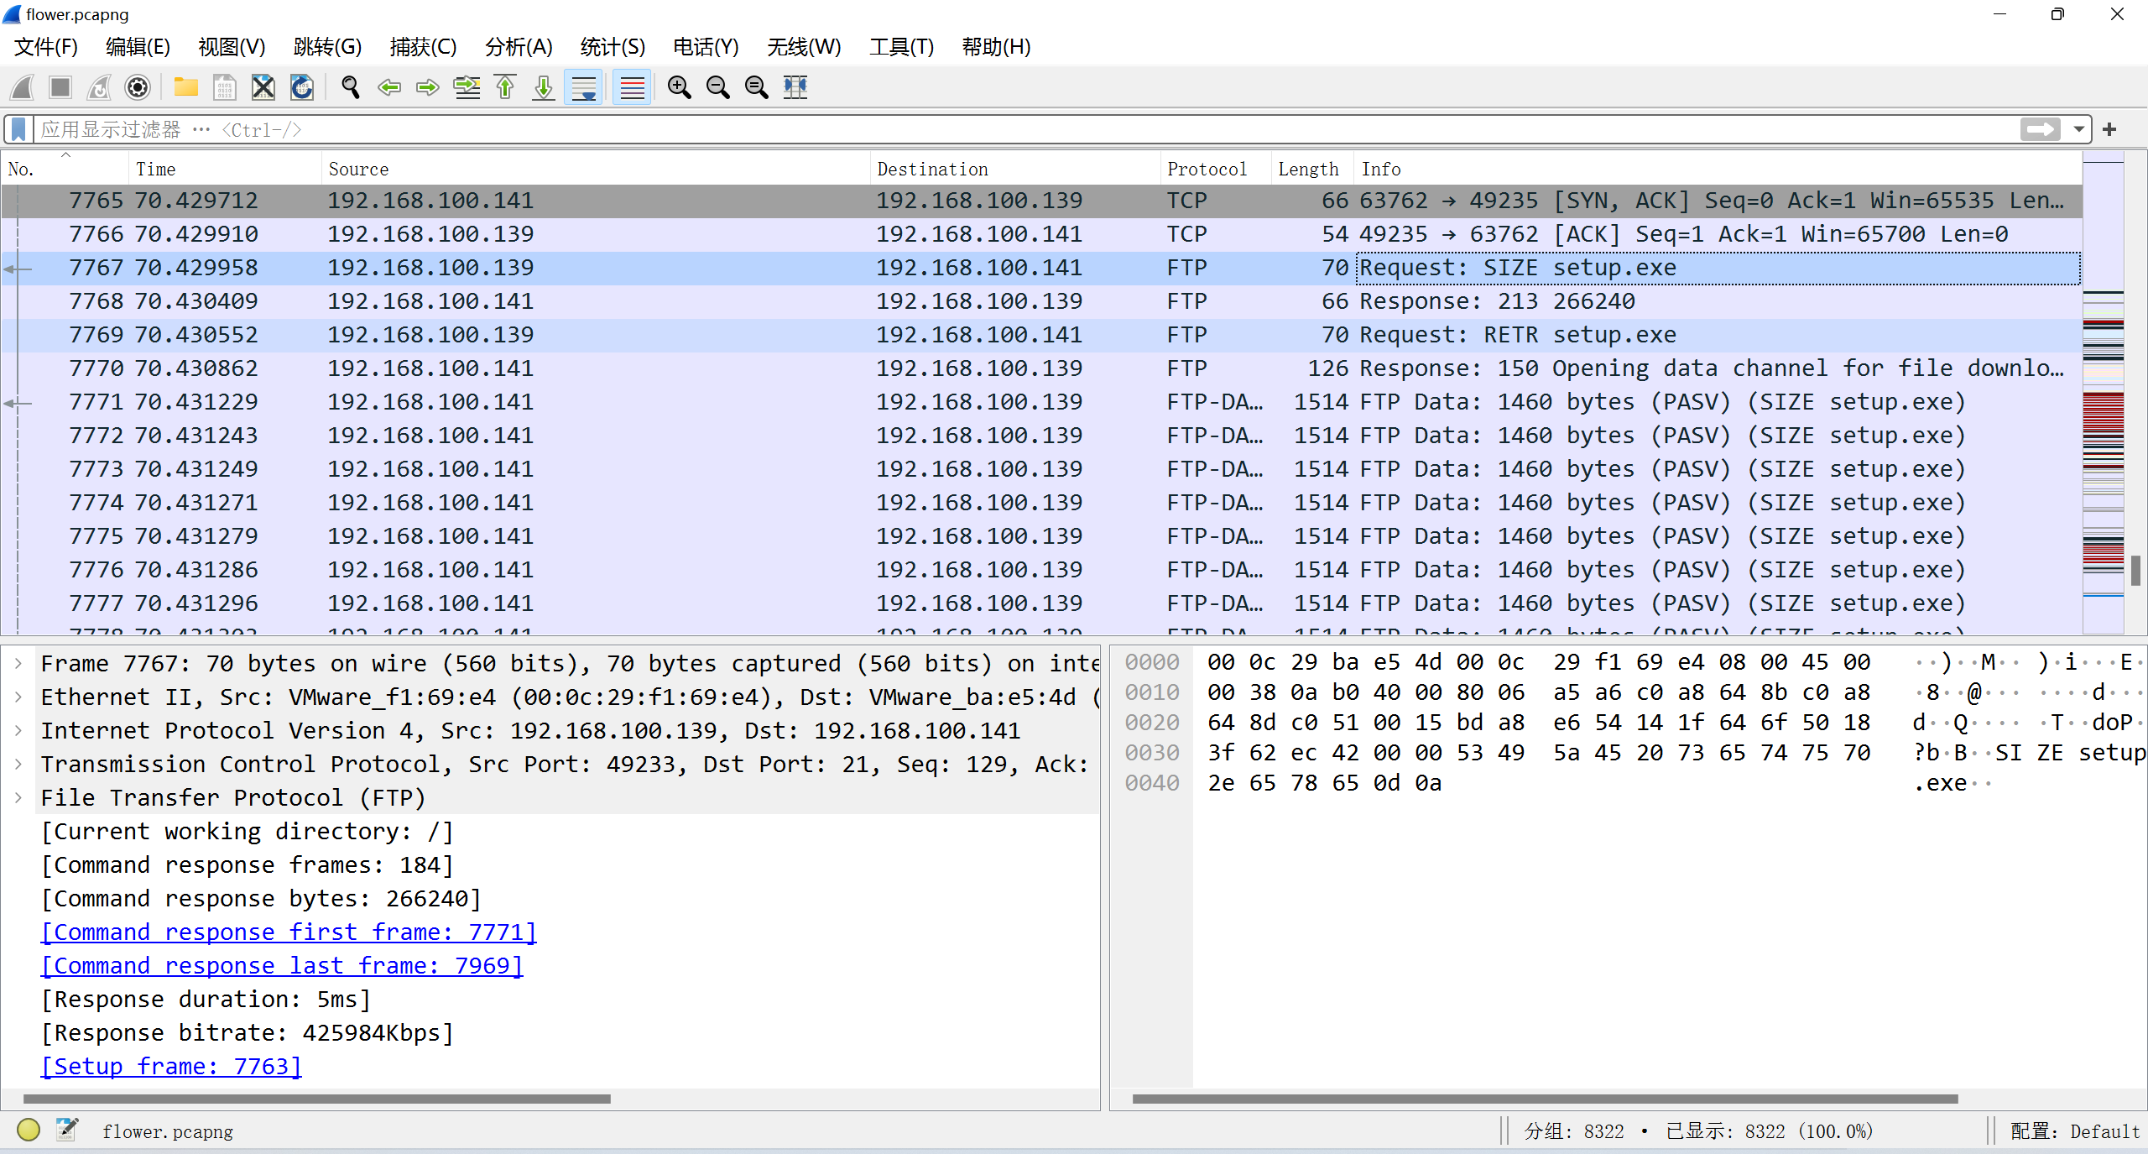Toggle packet colorization rules button
This screenshot has height=1154, width=2148.
632,87
